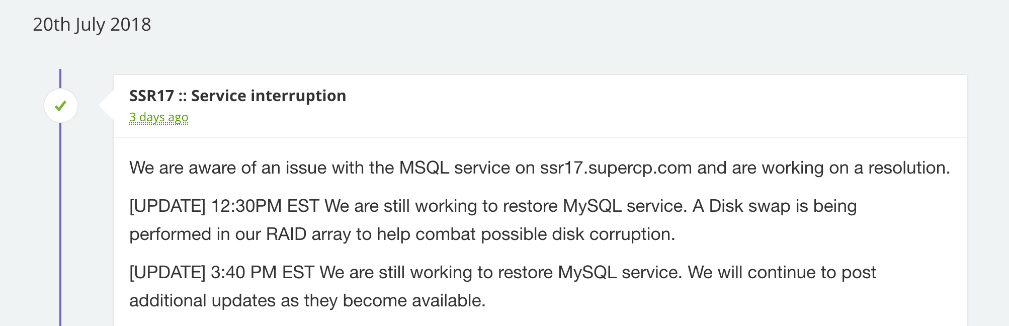This screenshot has height=326, width=1009.
Task: Click the word "RAID" in the update text
Action: 286,234
